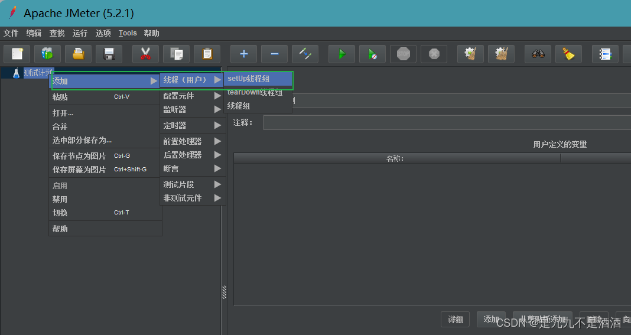The image size is (631, 335).
Task: Expand the 前置处理器 submenu
Action: point(192,141)
